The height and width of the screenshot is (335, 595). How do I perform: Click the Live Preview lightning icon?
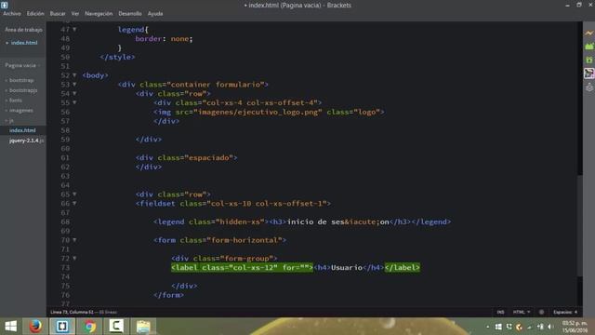588,33
